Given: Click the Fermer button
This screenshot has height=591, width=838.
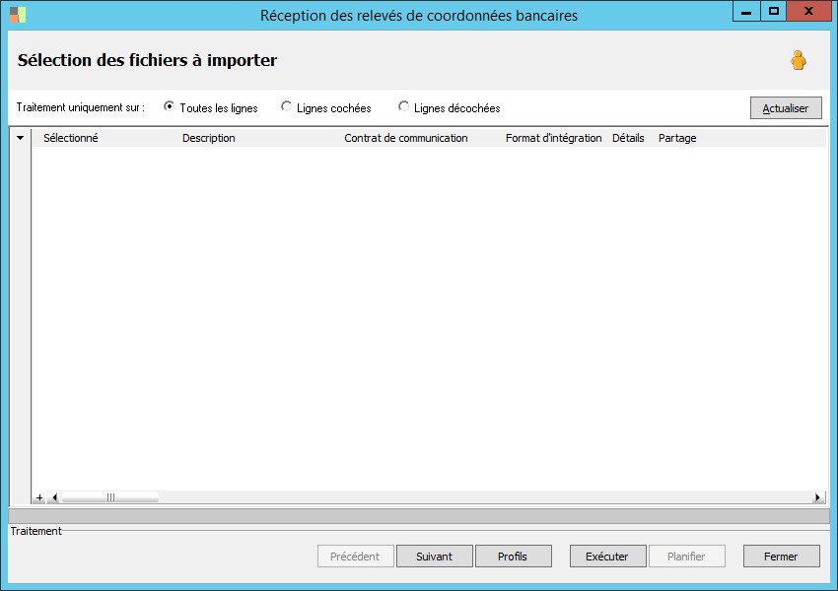Looking at the screenshot, I should [782, 557].
